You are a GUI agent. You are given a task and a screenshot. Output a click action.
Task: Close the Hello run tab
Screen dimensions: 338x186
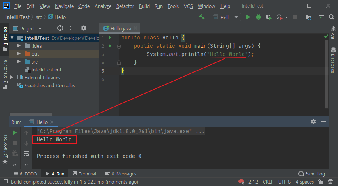(52, 122)
